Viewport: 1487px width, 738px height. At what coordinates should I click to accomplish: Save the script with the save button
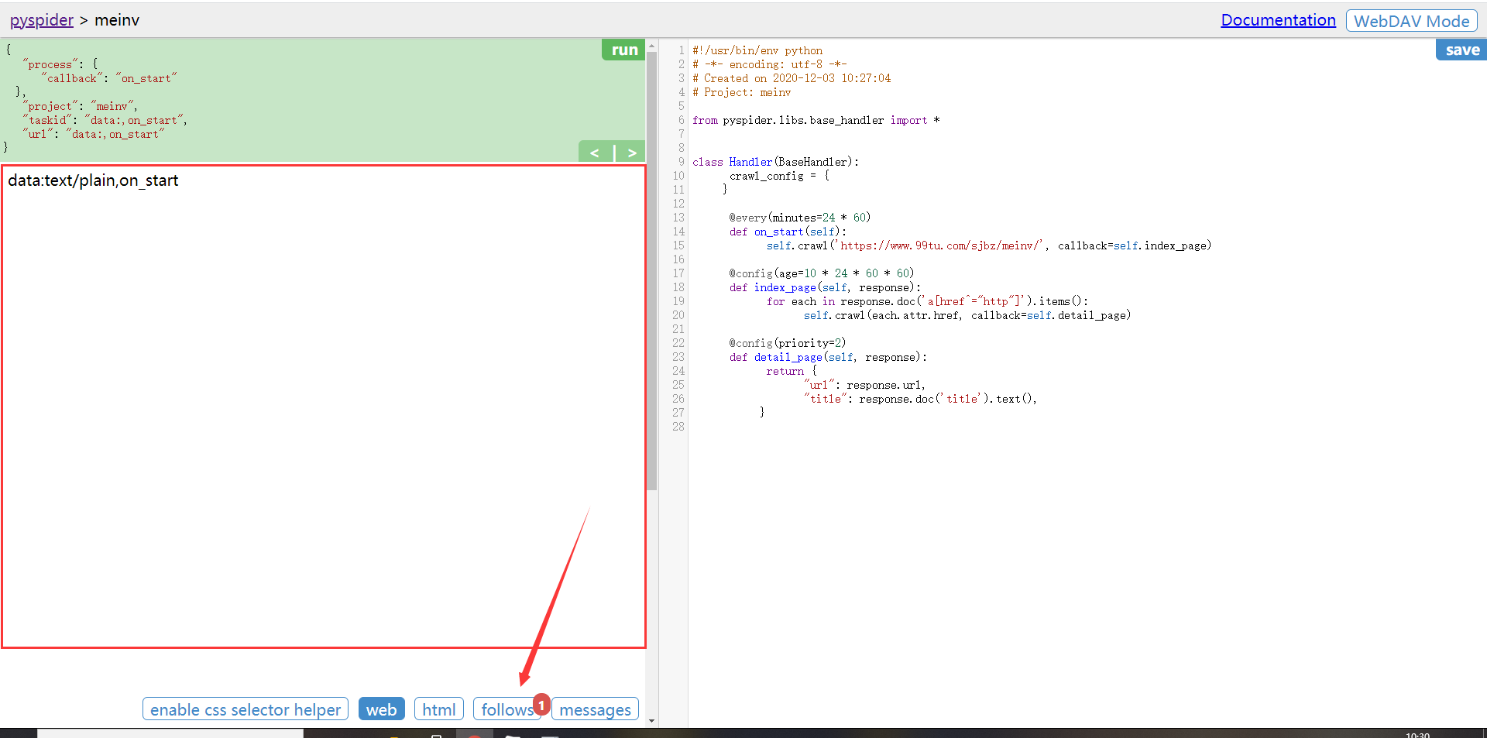click(x=1461, y=50)
